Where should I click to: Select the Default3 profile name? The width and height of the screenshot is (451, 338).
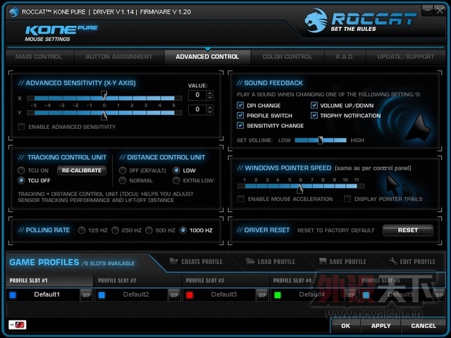pos(224,294)
